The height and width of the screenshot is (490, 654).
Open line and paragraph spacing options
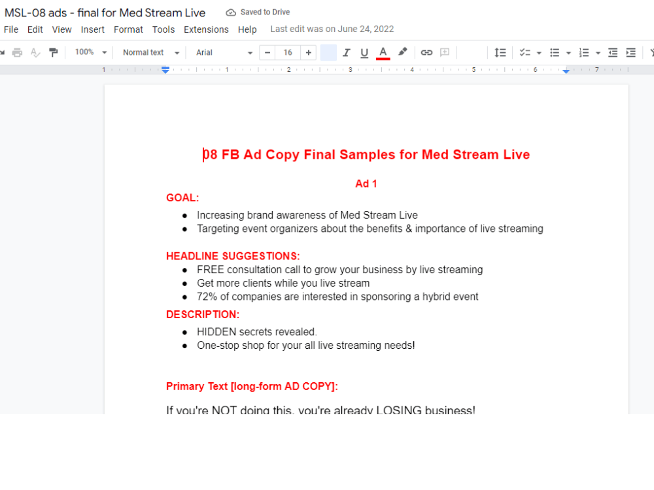click(500, 52)
